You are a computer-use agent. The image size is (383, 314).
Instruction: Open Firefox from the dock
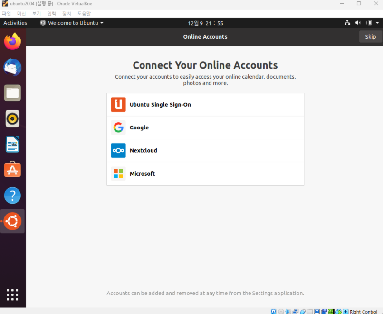pos(12,41)
